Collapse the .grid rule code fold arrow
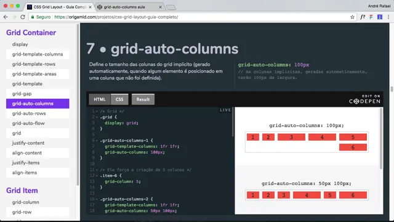 [97, 117]
